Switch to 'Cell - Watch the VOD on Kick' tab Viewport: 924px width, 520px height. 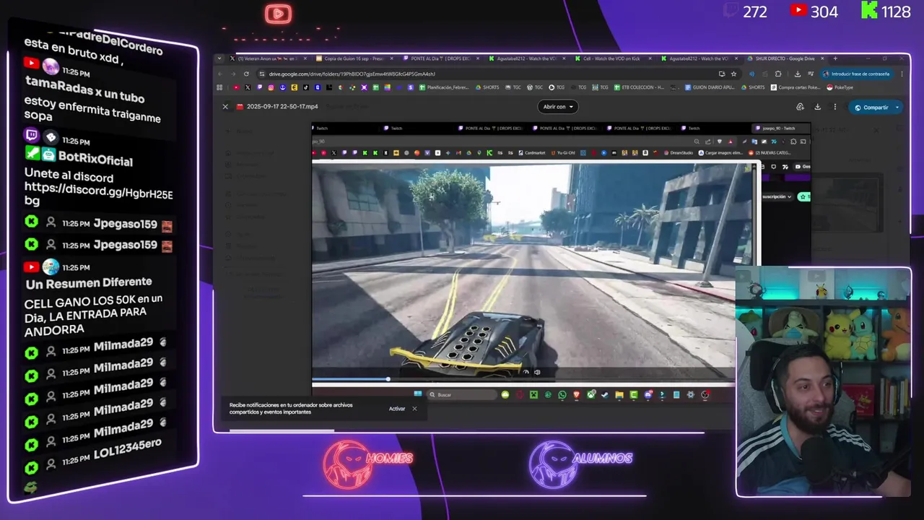click(x=611, y=58)
